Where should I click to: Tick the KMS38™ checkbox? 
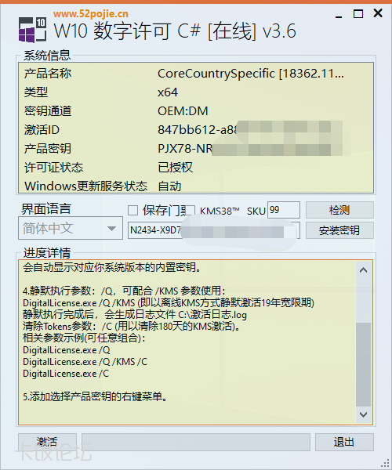click(191, 211)
